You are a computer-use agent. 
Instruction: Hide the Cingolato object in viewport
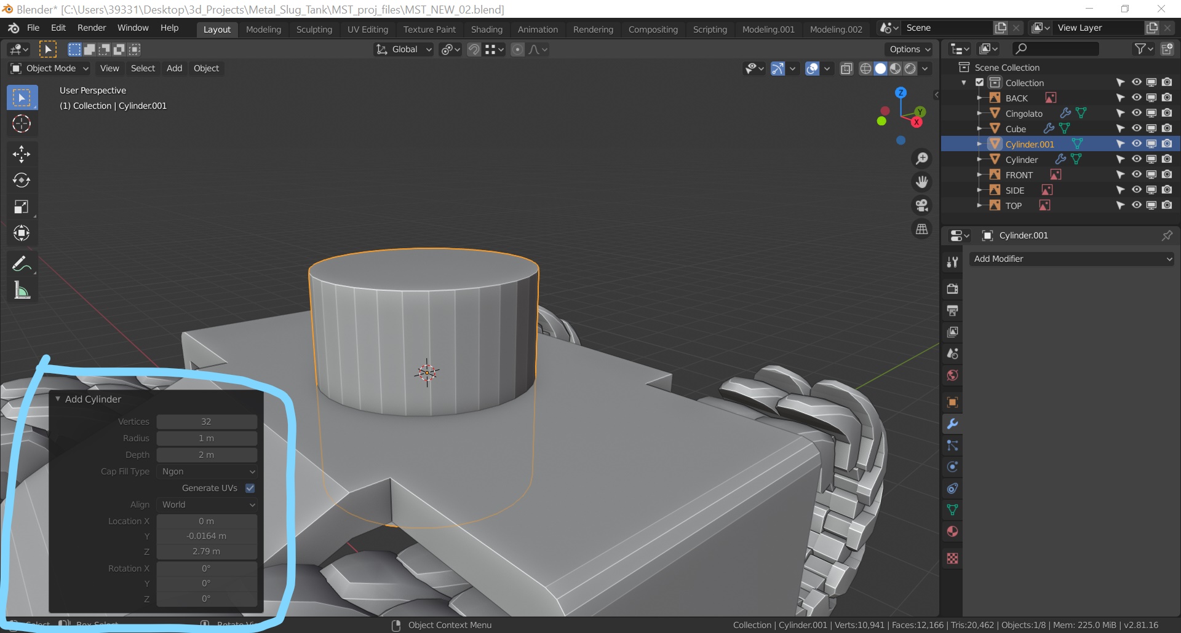click(1136, 113)
